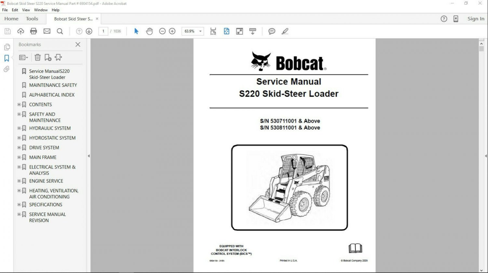This screenshot has width=488, height=273.
Task: Activate the Hand pan tool
Action: [x=149, y=31]
